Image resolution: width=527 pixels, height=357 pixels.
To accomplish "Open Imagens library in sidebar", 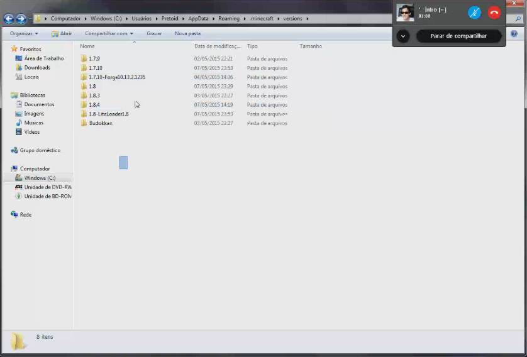I will (x=34, y=114).
